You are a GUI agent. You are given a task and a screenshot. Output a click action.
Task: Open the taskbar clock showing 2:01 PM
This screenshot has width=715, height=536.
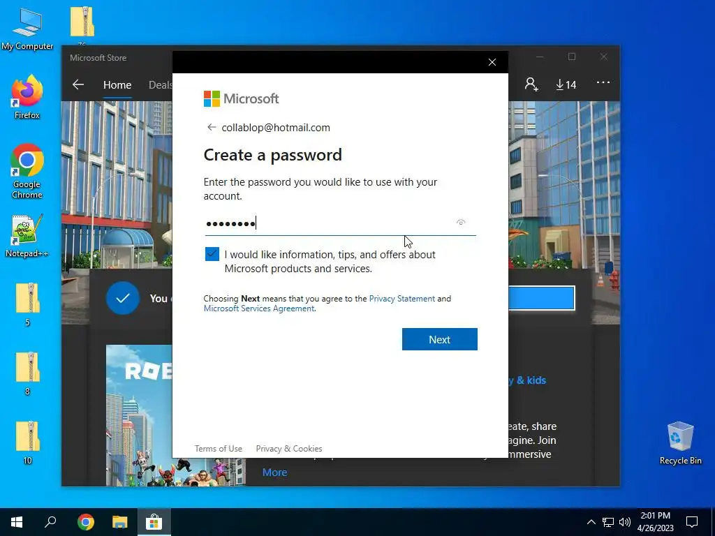[655, 522]
